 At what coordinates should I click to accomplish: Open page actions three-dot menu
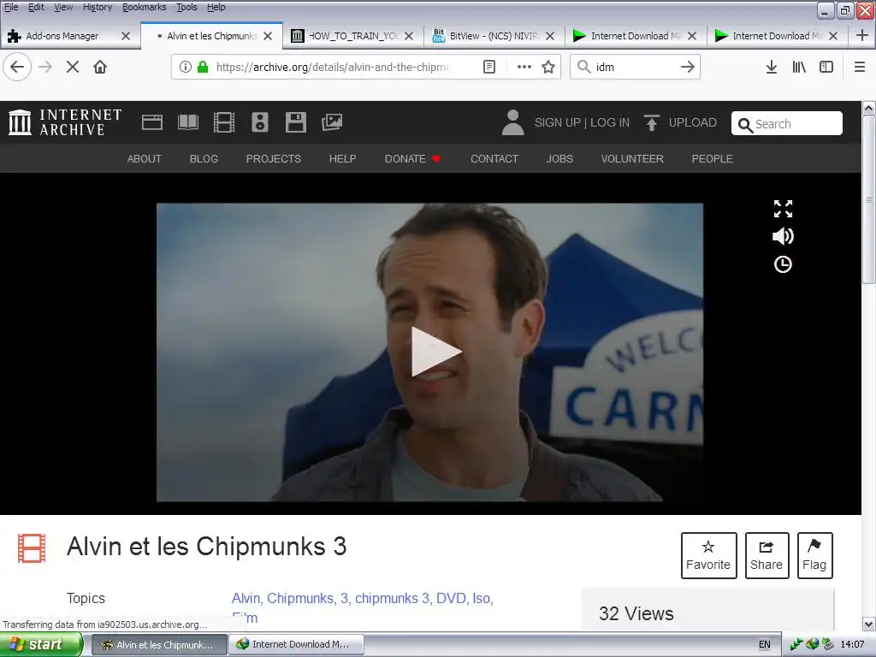[x=524, y=67]
